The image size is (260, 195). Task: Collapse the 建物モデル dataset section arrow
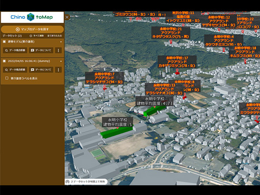coord(61,42)
